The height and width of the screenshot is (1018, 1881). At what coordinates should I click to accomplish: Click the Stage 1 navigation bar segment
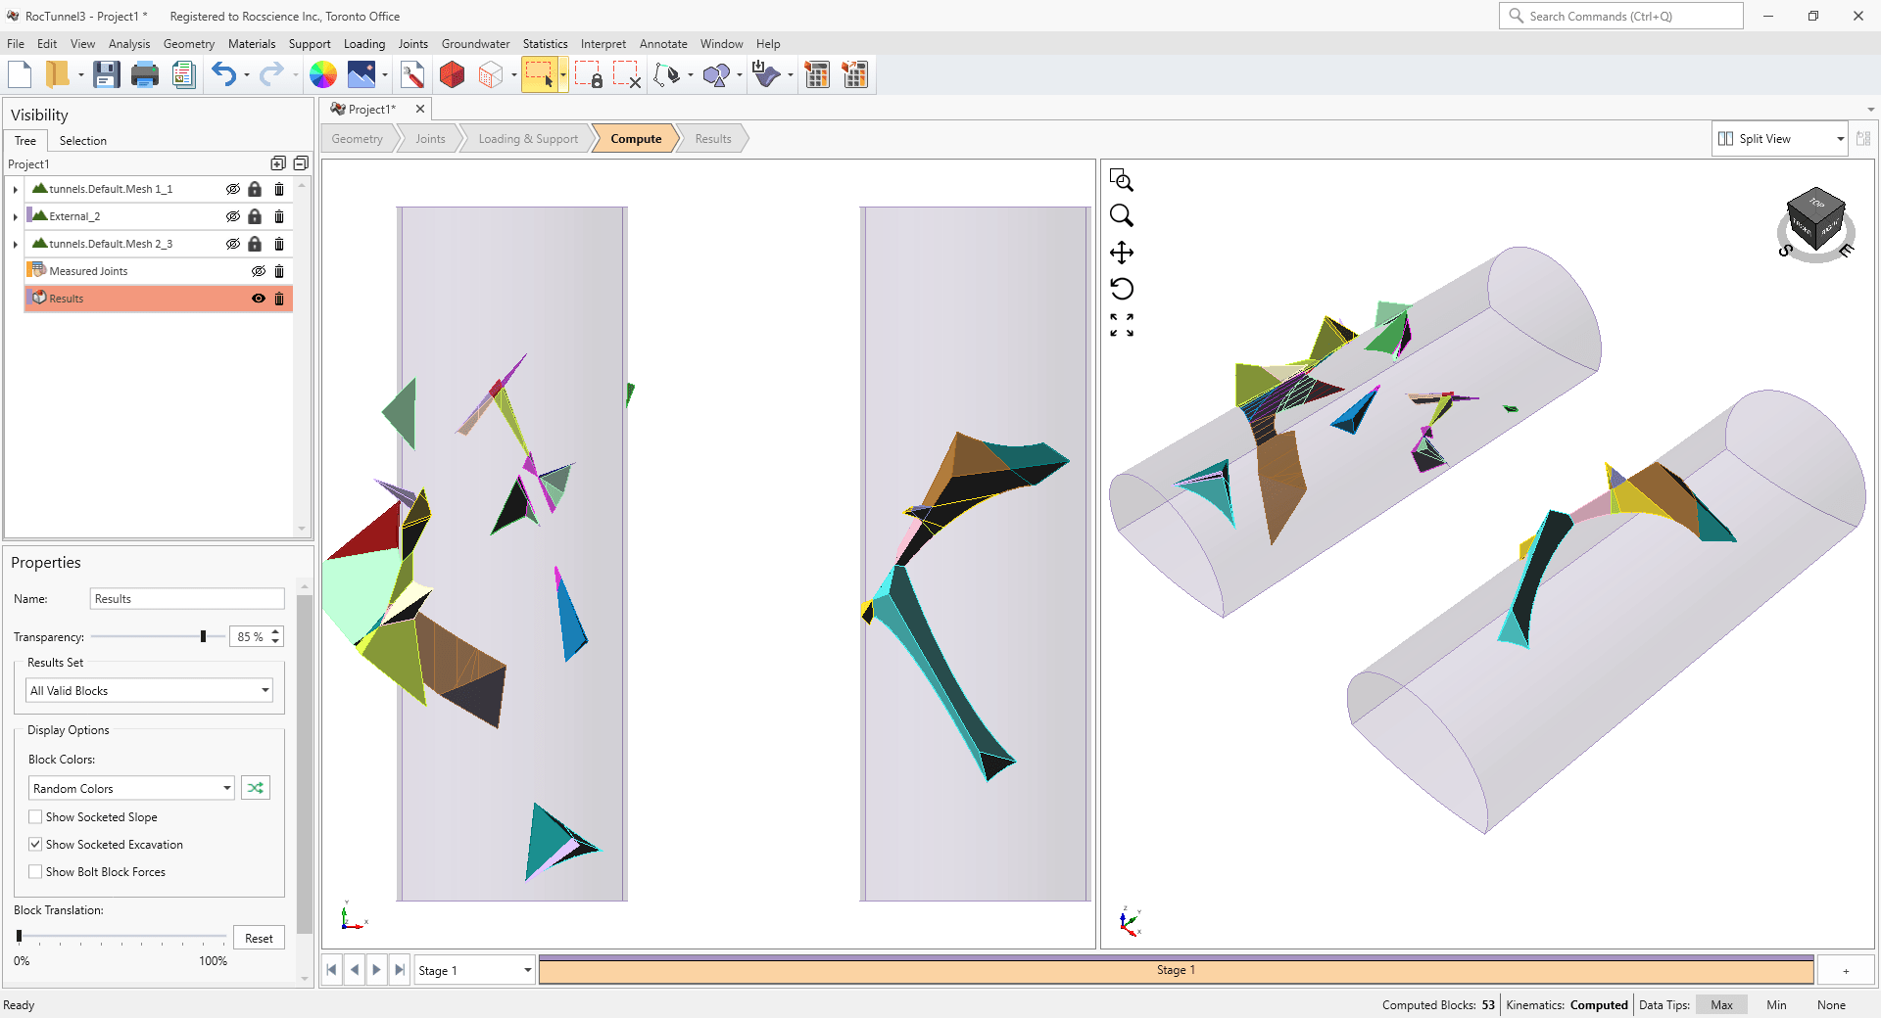(x=1176, y=970)
